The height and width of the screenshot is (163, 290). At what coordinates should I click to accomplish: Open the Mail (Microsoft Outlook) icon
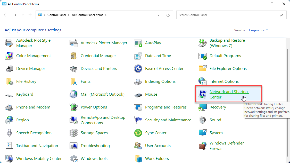[x=73, y=94]
